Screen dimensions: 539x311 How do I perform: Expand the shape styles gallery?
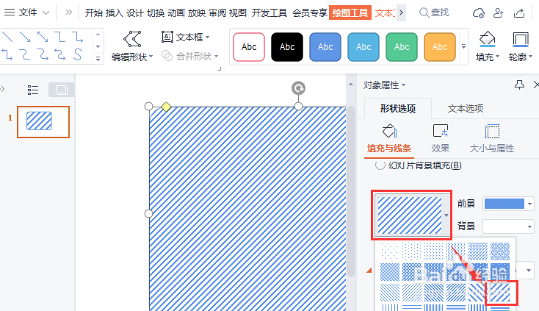[x=463, y=46]
